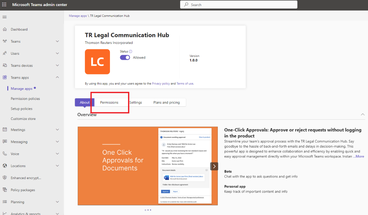
Task: Click the Thomson Reuters Incorporated text
Action: (109, 43)
